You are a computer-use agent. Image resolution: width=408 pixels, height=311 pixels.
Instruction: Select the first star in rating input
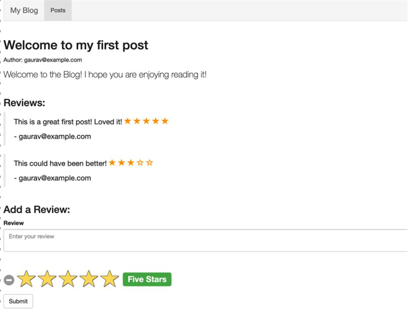tap(27, 279)
